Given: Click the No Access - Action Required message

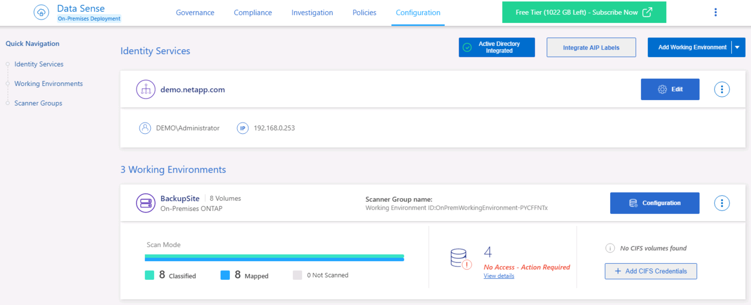Looking at the screenshot, I should 527,267.
